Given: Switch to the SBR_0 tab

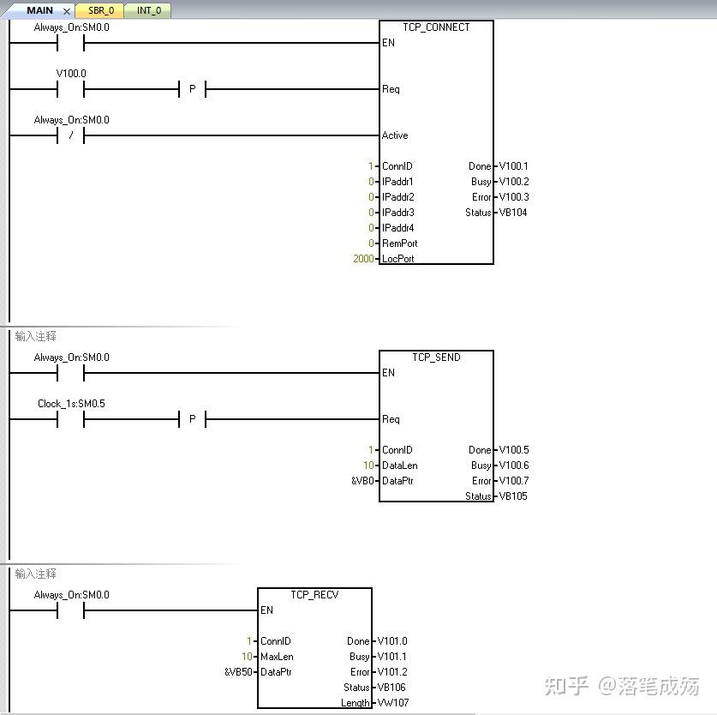Looking at the screenshot, I should click(100, 10).
